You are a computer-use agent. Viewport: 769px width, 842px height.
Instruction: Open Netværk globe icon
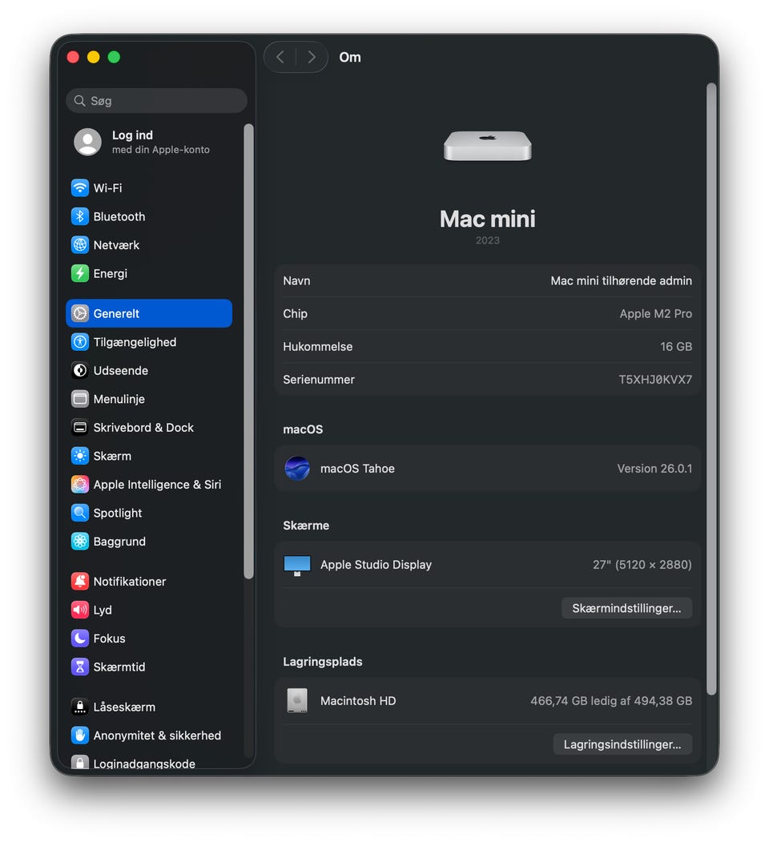click(80, 245)
